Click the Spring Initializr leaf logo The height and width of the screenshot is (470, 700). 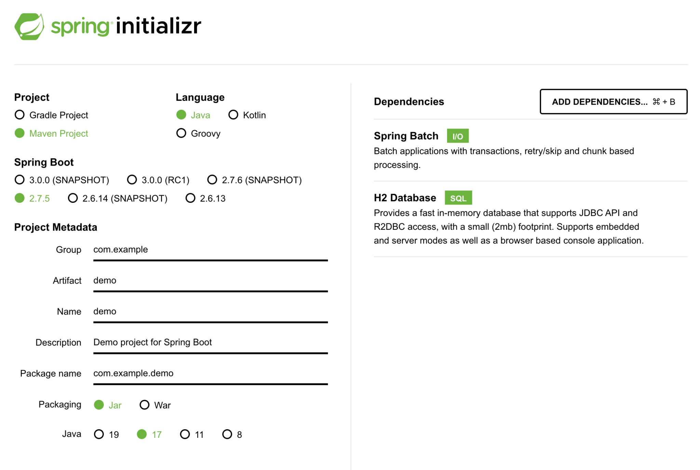coord(30,26)
